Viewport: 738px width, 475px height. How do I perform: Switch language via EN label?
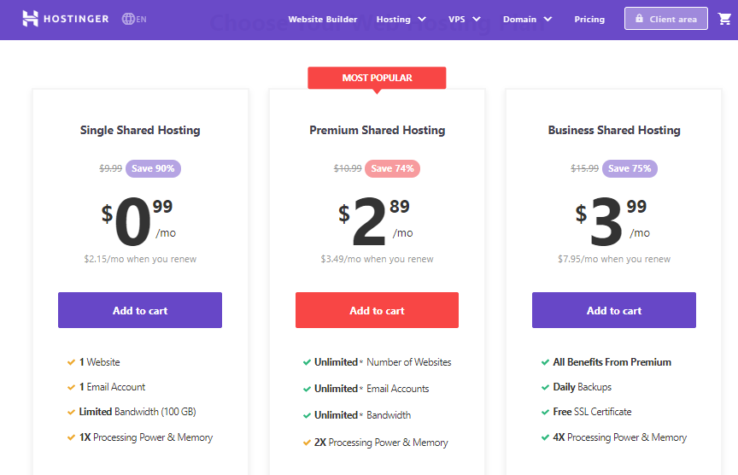[x=141, y=20]
